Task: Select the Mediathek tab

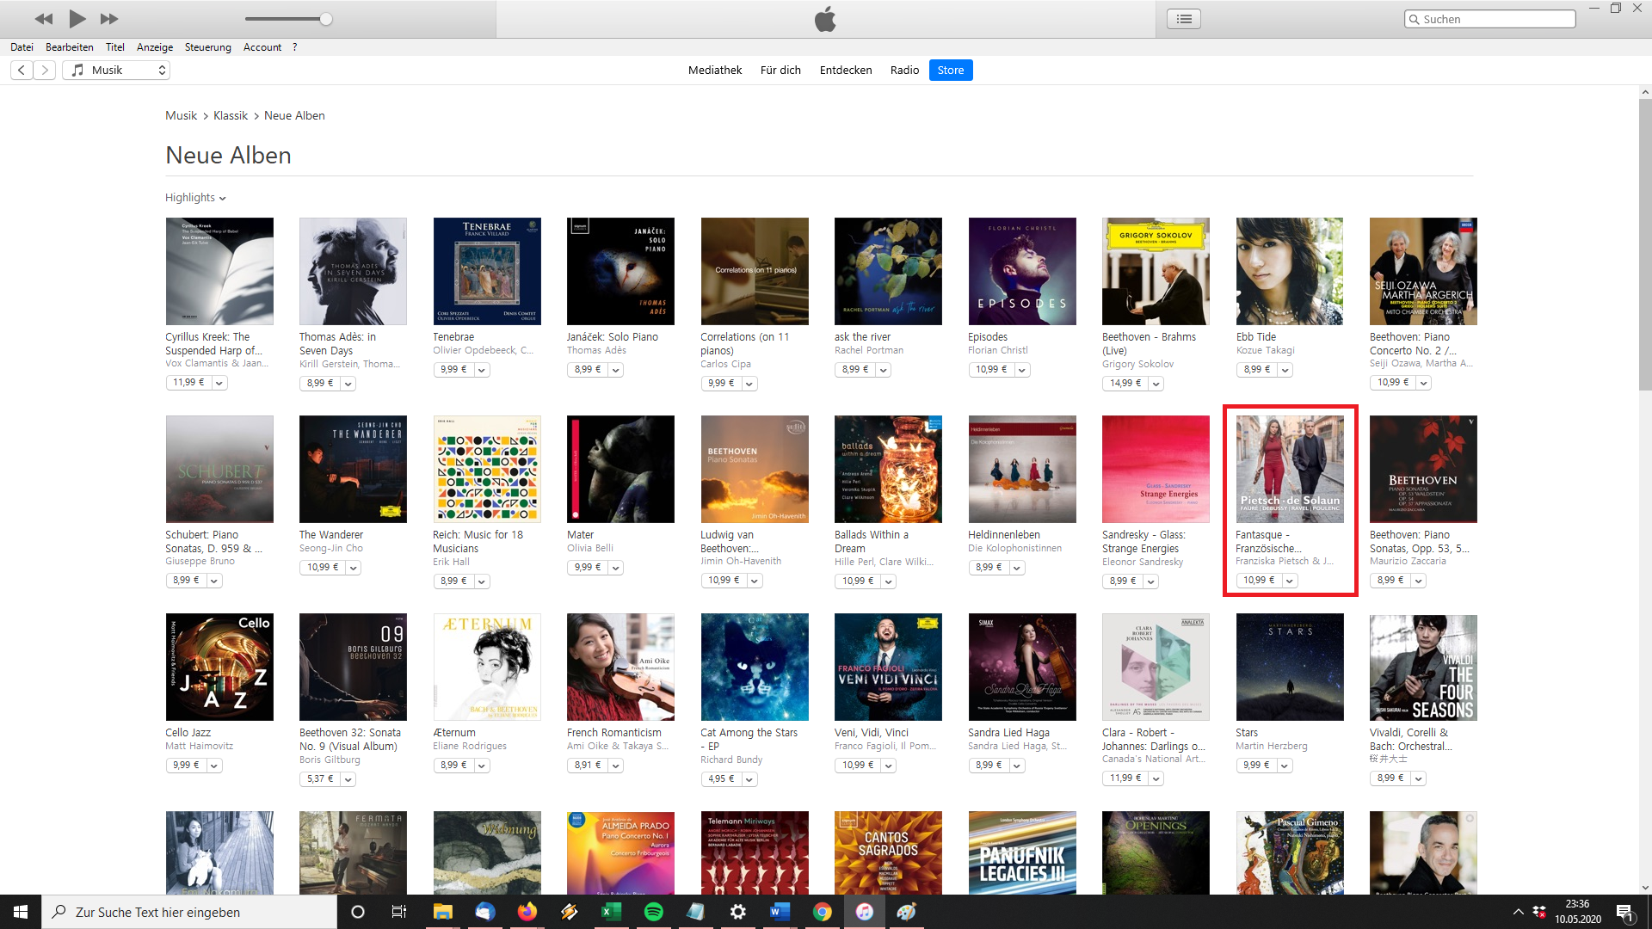Action: pos(714,71)
